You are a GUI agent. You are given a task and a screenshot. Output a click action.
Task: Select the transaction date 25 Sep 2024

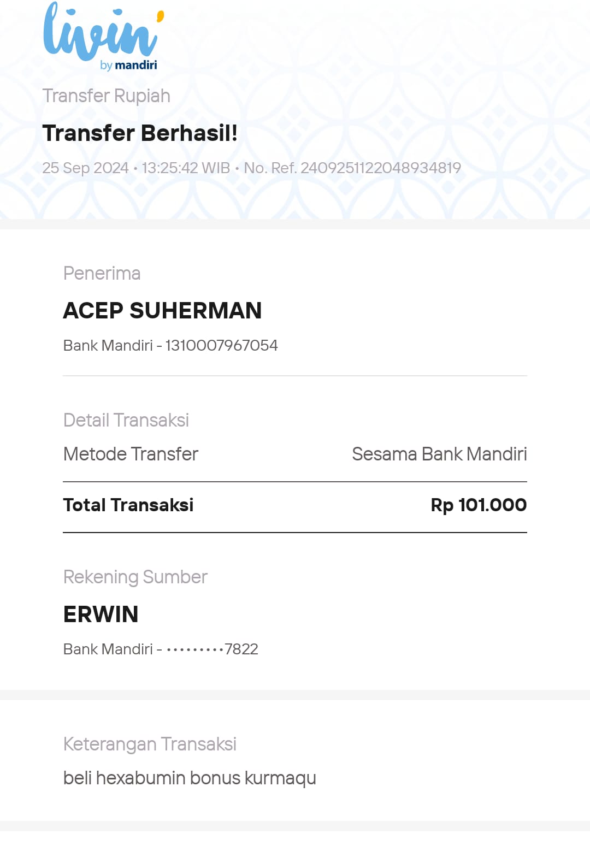[x=85, y=168]
